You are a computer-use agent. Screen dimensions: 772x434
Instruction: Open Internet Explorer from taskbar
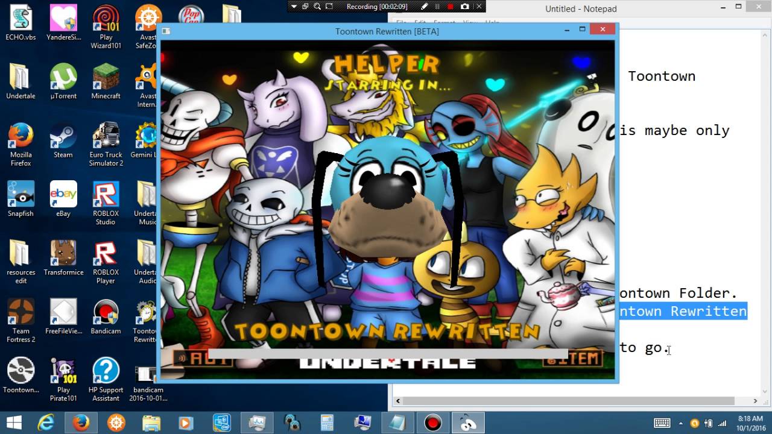46,423
